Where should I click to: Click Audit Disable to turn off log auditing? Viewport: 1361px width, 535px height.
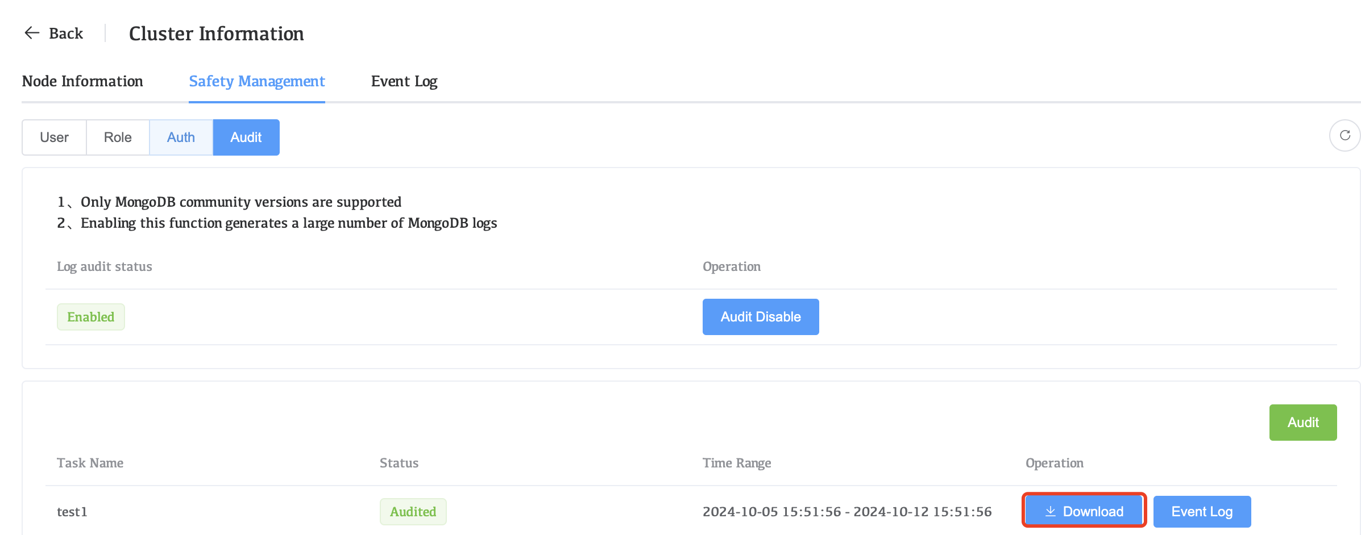pyautogui.click(x=760, y=316)
